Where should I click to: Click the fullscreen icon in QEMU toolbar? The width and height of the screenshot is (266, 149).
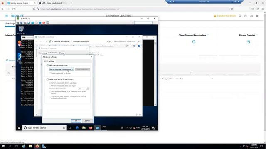point(21,23)
